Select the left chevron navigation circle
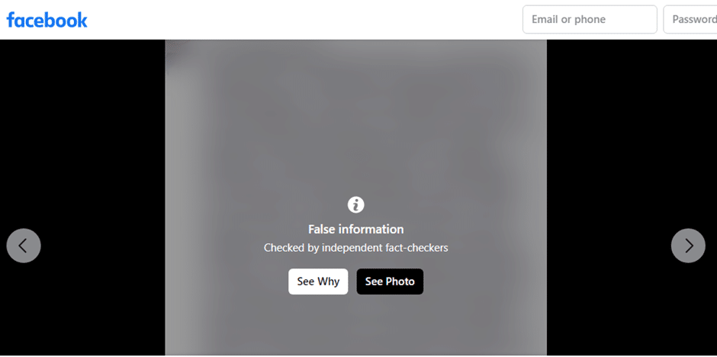Image resolution: width=717 pixels, height=357 pixels. [24, 246]
